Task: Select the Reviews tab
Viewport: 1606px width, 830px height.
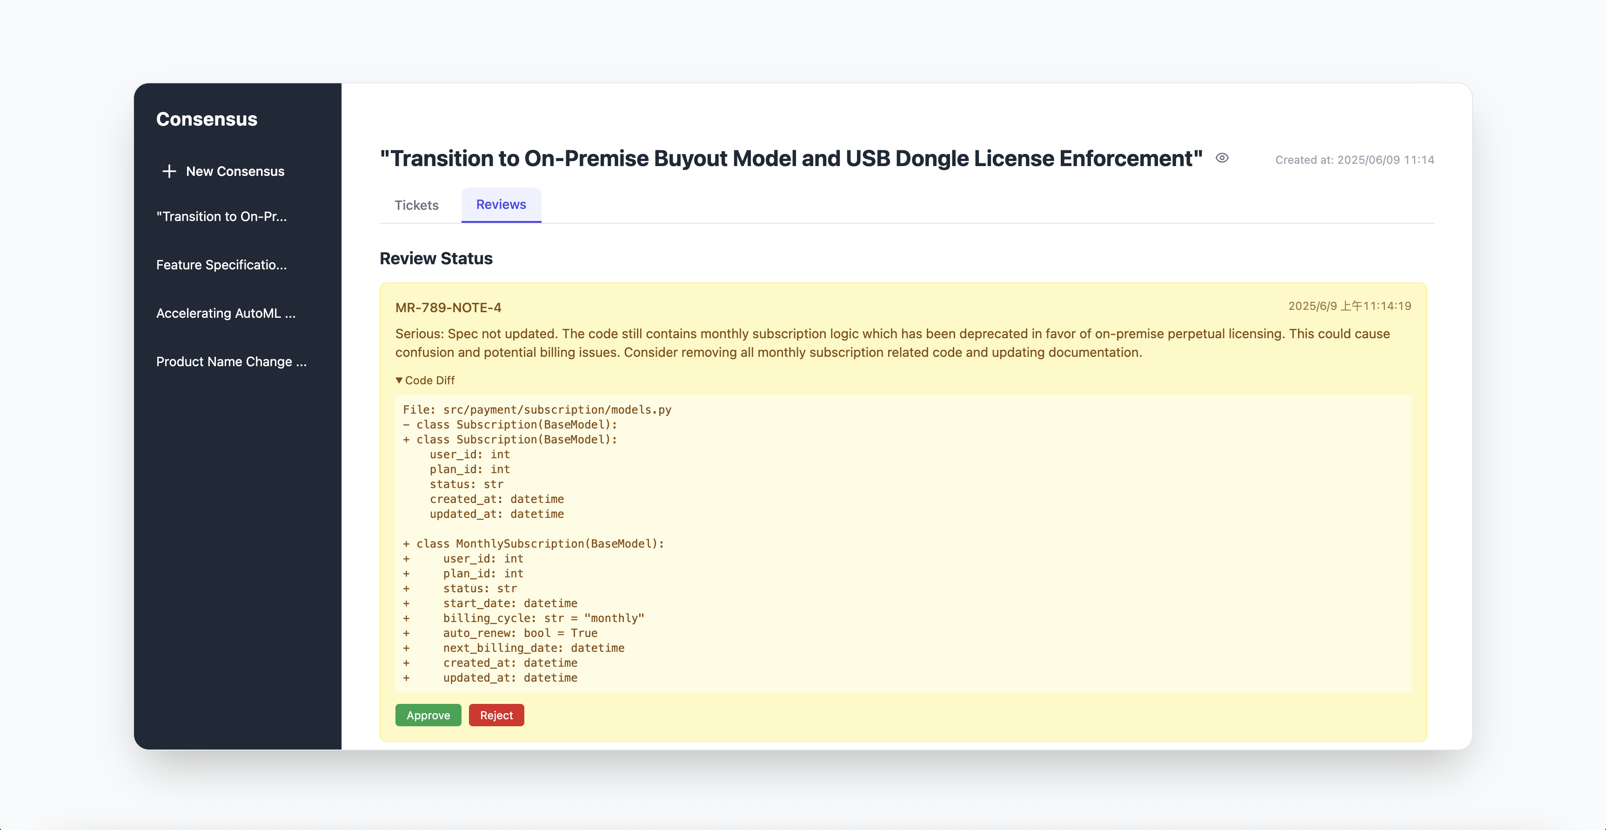Action: coord(501,205)
